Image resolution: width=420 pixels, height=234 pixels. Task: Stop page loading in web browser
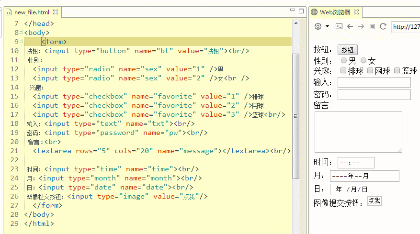372,26
